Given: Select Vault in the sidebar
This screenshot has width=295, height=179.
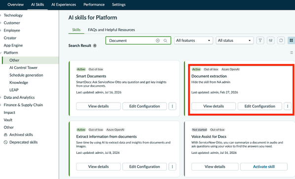Looking at the screenshot, I should (8, 120).
